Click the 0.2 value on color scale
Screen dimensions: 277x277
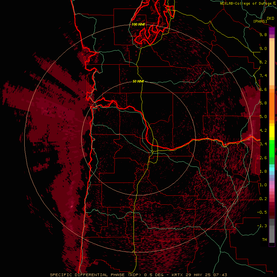pos(263,199)
